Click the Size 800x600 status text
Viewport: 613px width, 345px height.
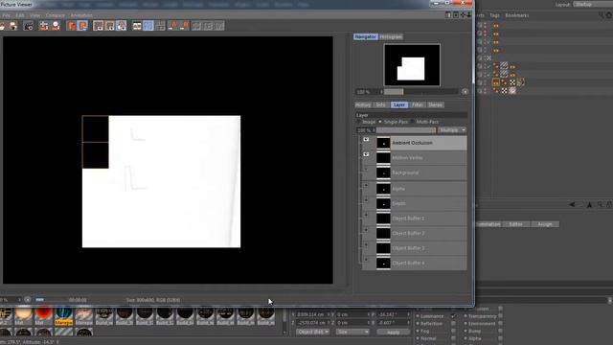tap(153, 300)
